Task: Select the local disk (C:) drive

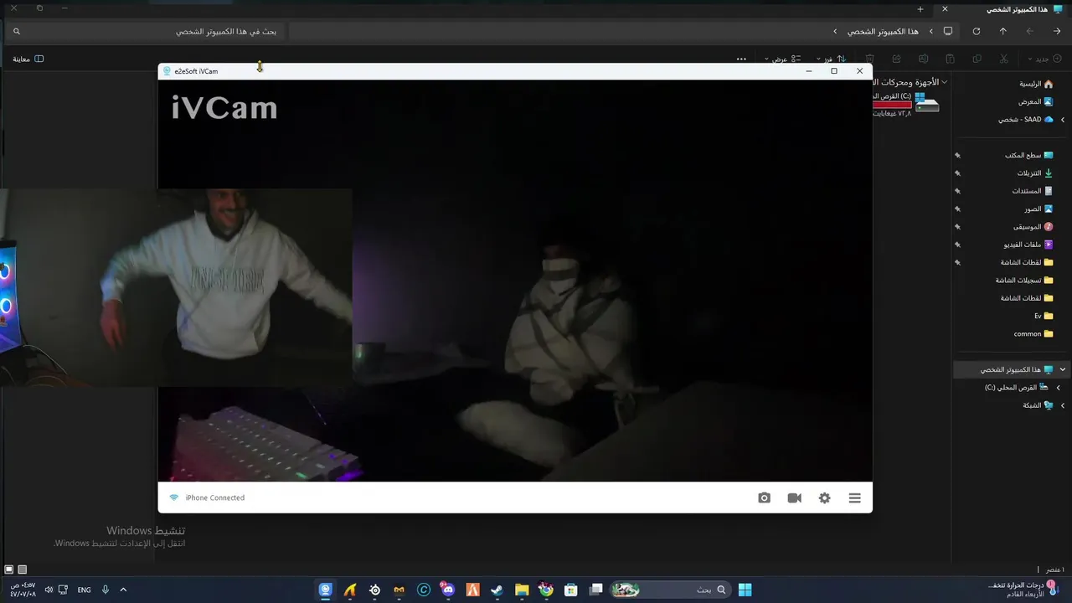Action: click(x=906, y=104)
